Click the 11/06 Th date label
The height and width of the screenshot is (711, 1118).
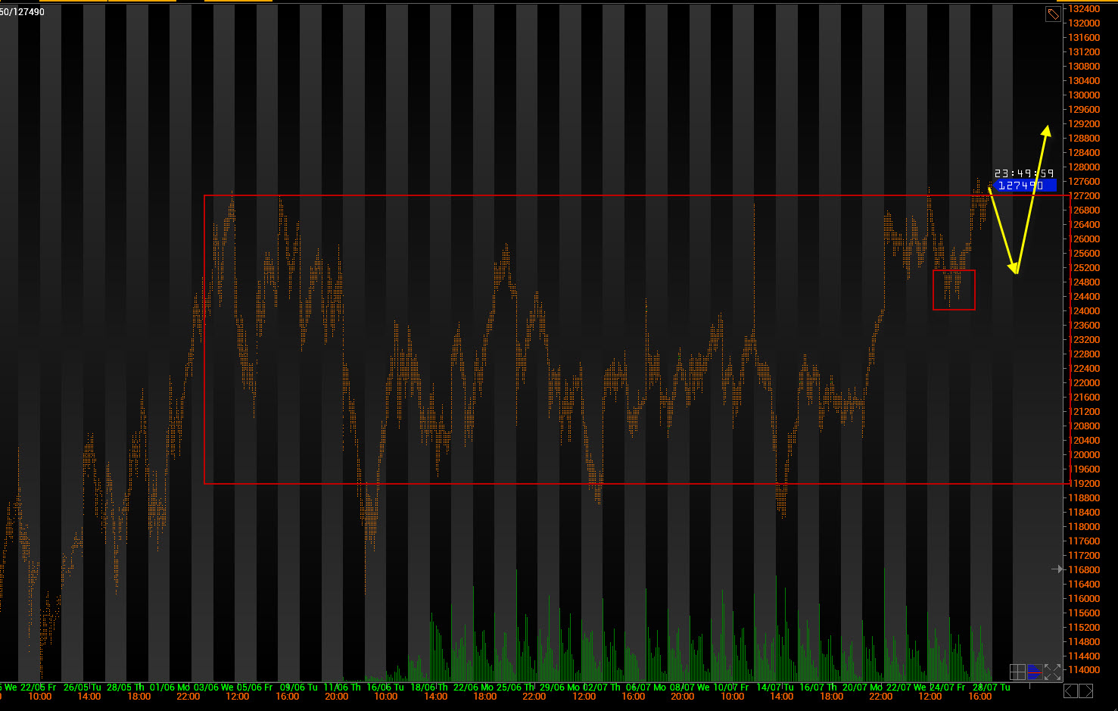(x=342, y=688)
